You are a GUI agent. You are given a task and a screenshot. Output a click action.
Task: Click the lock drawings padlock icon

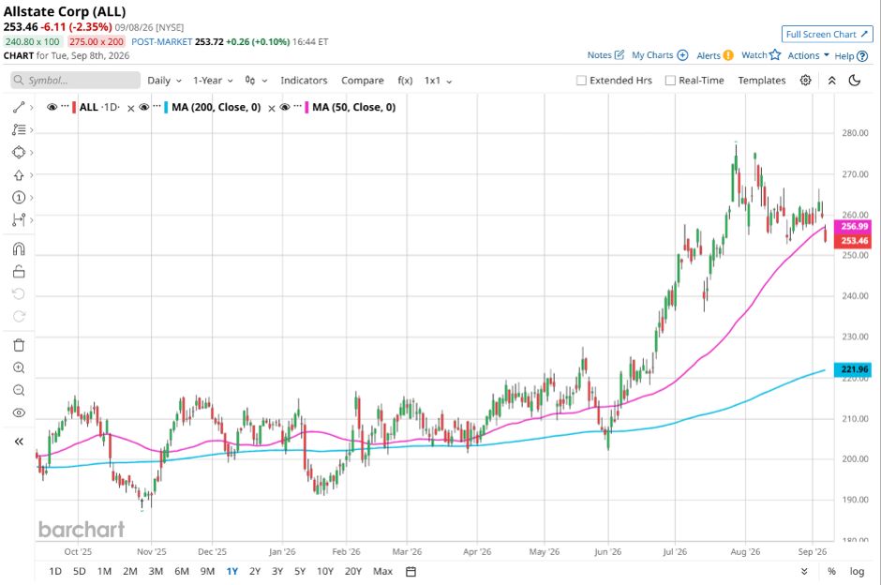19,272
